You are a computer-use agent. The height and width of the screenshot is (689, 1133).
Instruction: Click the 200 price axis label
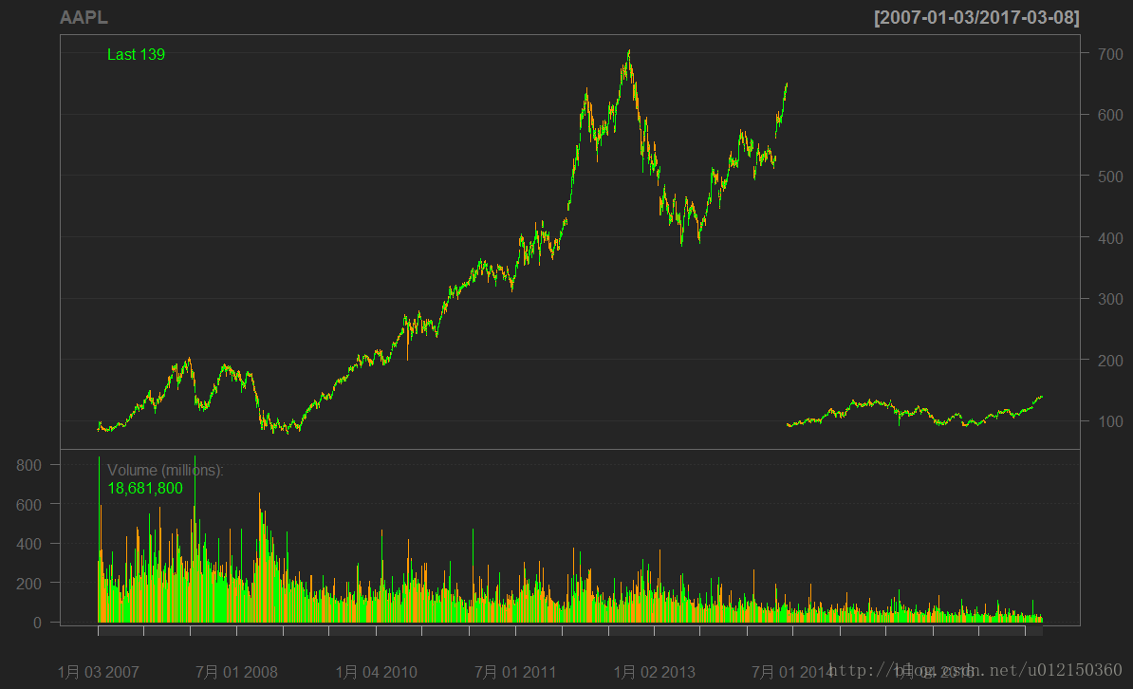1110,360
